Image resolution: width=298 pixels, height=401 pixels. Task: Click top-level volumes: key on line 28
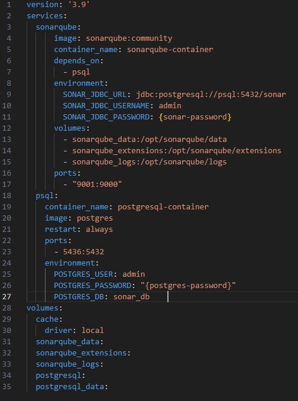(x=45, y=308)
